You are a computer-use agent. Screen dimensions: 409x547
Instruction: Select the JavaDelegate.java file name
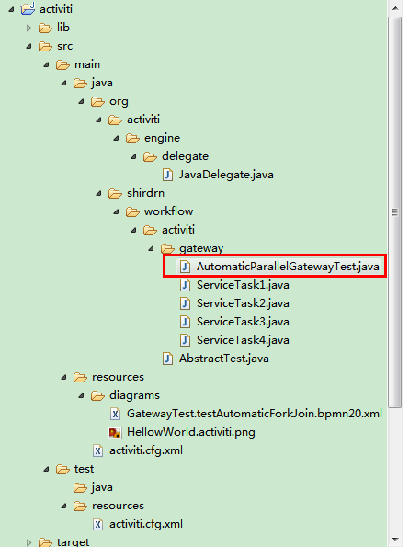coord(226,175)
